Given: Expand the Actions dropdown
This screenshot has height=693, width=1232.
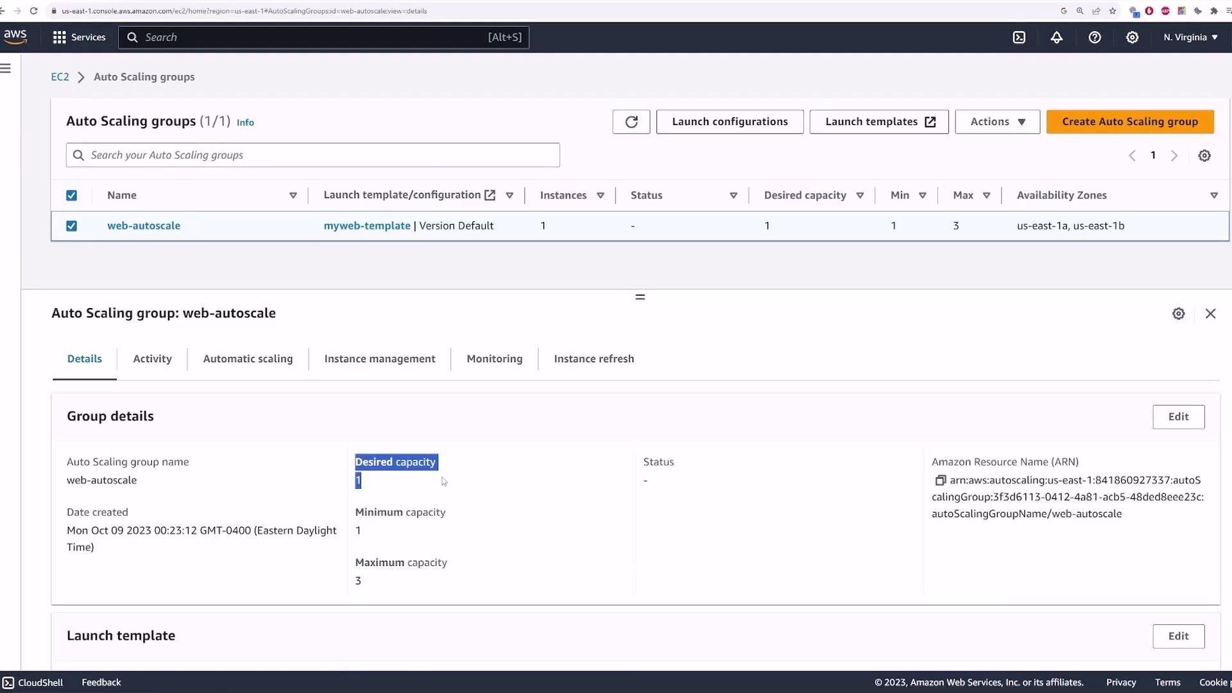Looking at the screenshot, I should 997,122.
